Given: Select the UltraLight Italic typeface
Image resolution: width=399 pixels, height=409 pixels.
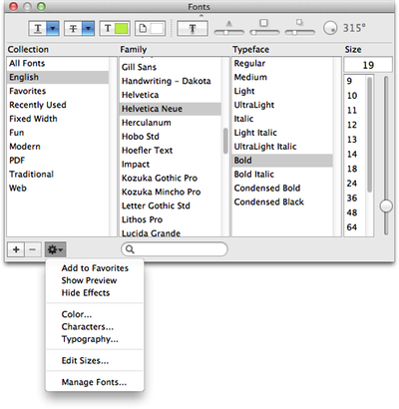Looking at the screenshot, I should click(x=282, y=147).
